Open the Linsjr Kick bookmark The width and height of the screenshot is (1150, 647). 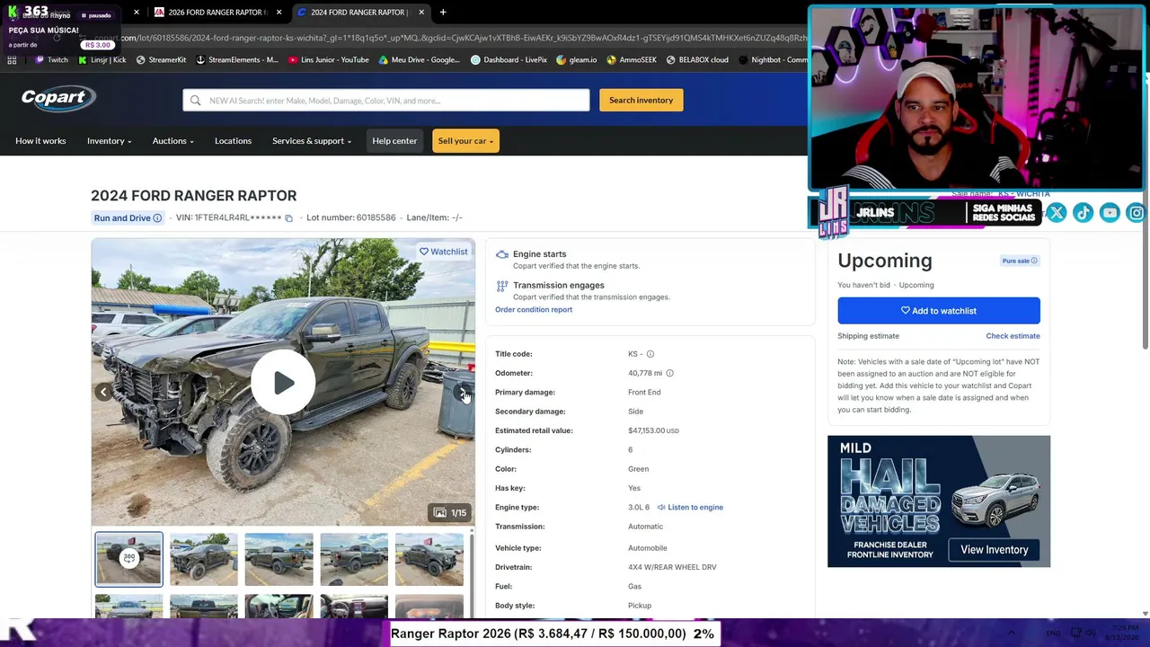point(102,60)
